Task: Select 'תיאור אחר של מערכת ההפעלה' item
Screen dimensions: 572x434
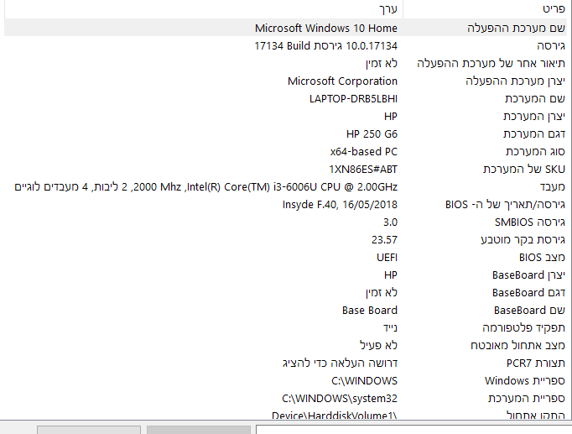Action: [x=491, y=64]
